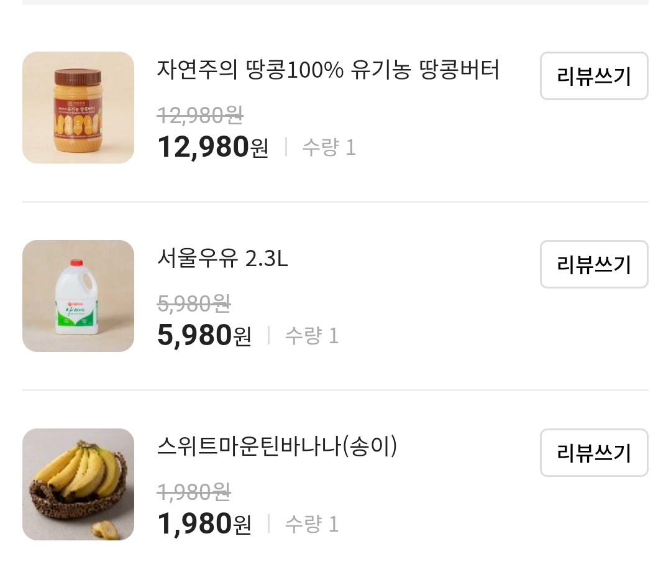
Task: Click the peanut butter order row
Action: 335,108
